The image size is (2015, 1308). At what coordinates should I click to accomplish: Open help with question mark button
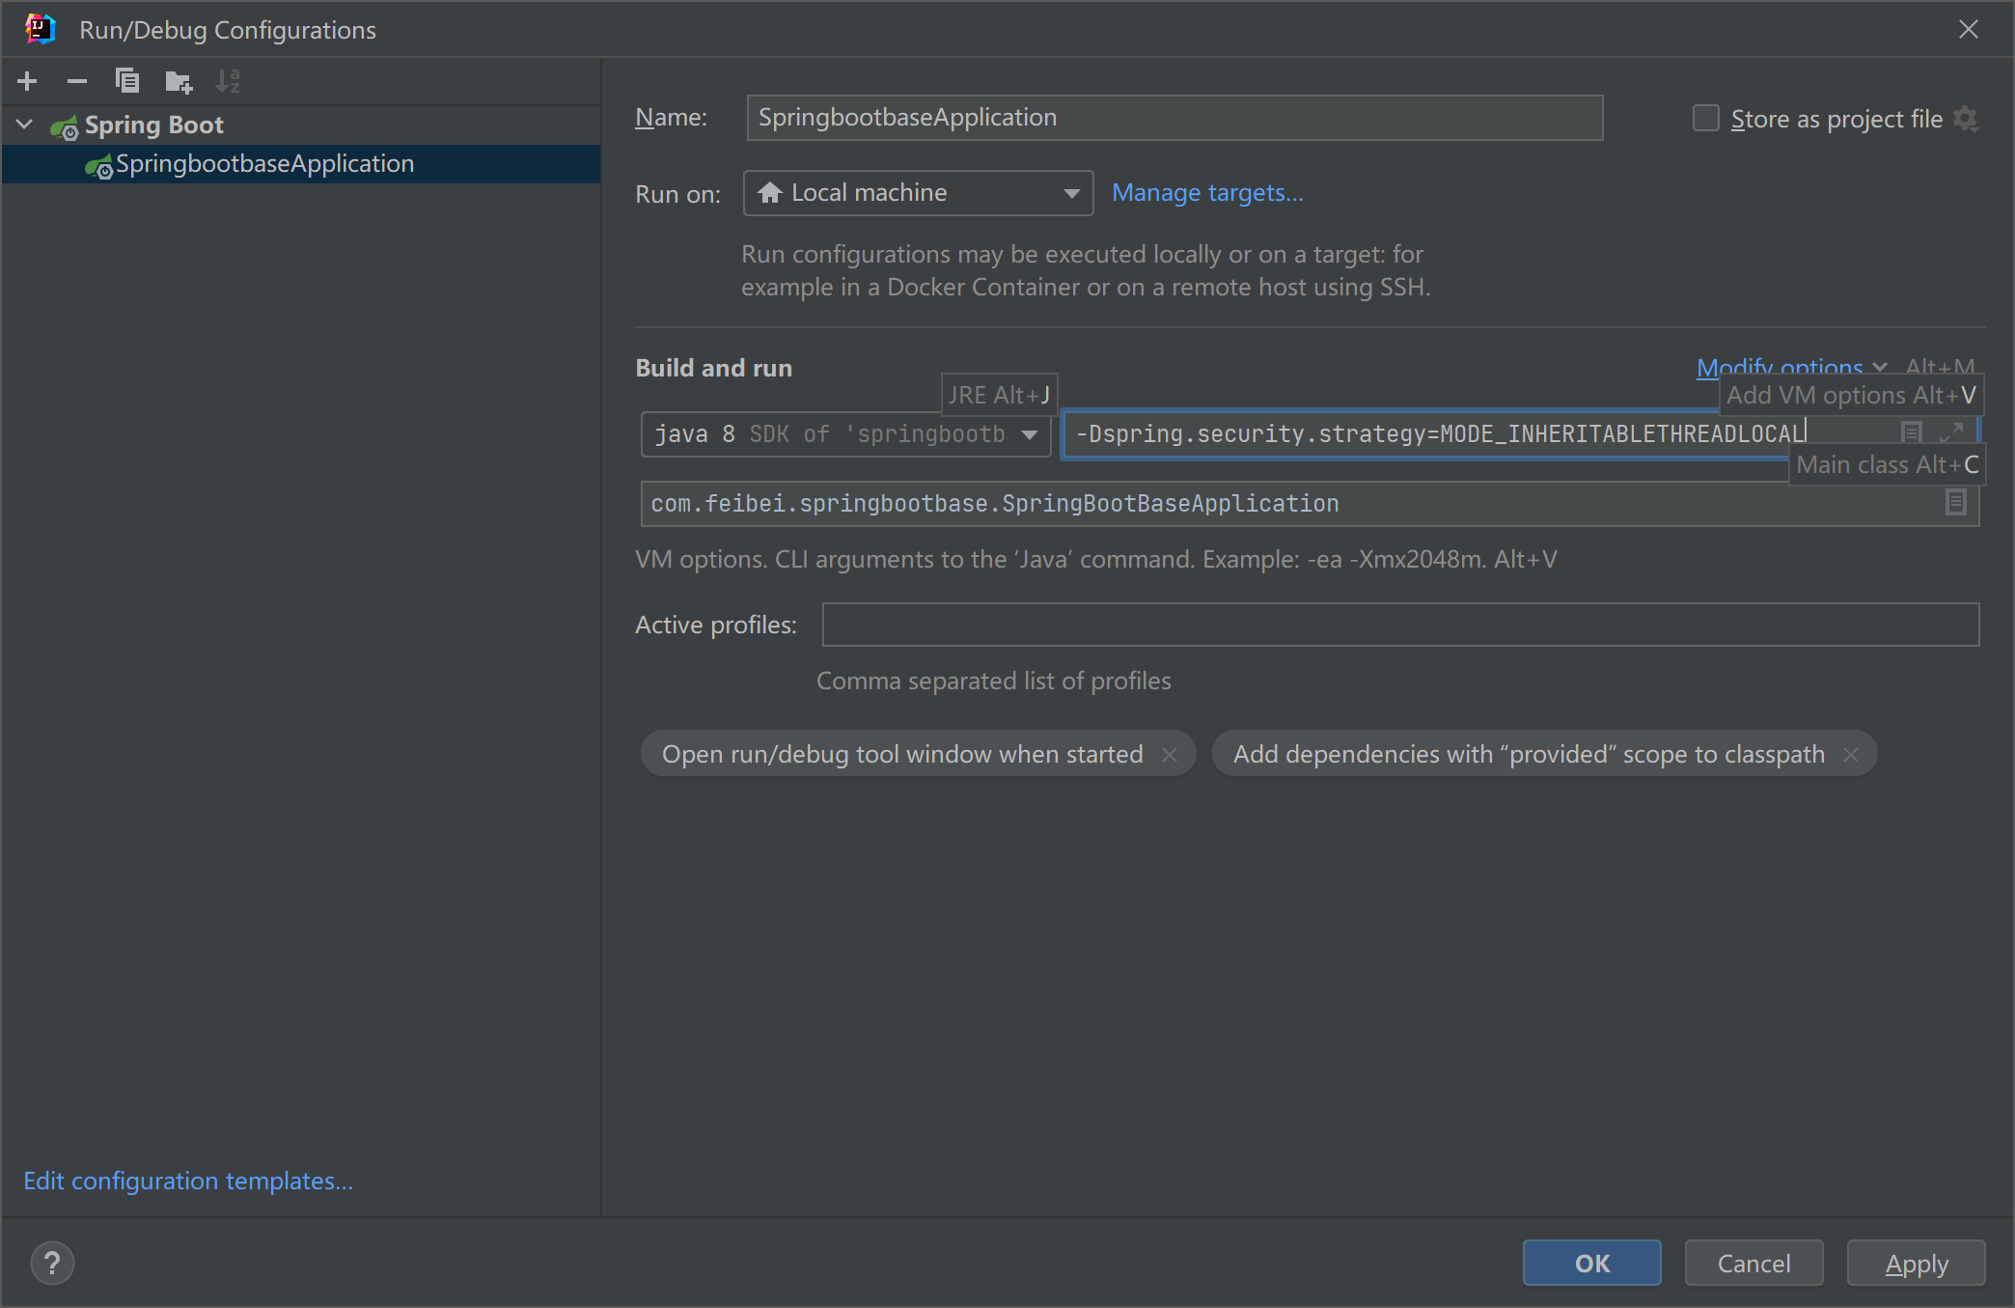[x=52, y=1263]
